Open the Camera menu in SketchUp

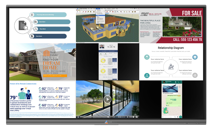[98, 9]
